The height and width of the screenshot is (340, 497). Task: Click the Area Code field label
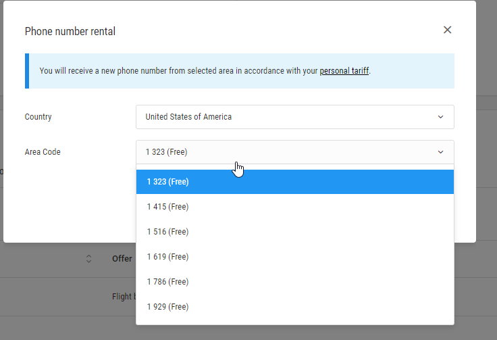point(43,152)
